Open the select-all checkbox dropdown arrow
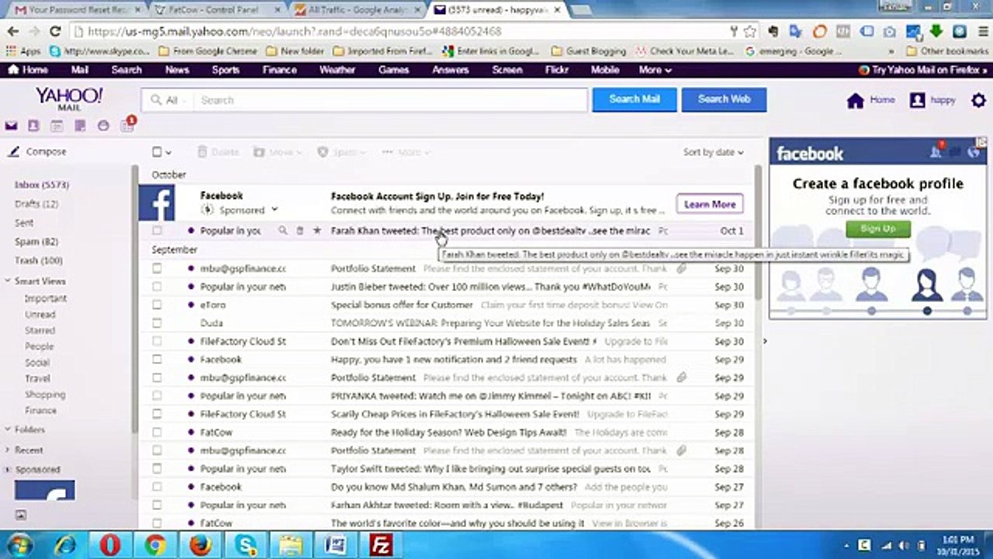The height and width of the screenshot is (559, 993). [168, 153]
